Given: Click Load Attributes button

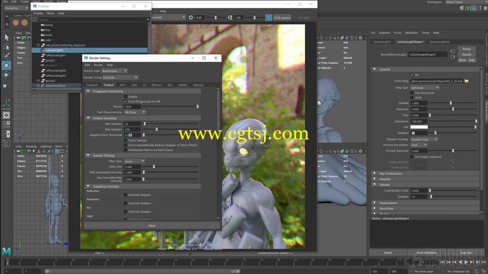Looking at the screenshot, I should [x=426, y=253].
